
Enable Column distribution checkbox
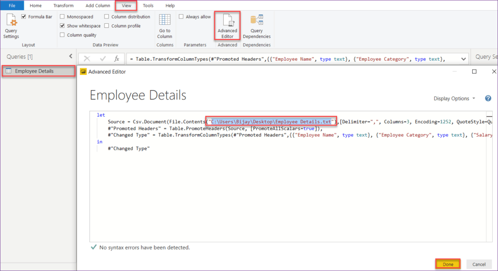click(x=107, y=17)
